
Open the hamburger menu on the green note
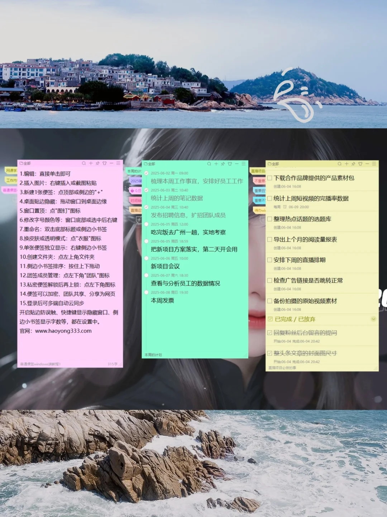244,164
